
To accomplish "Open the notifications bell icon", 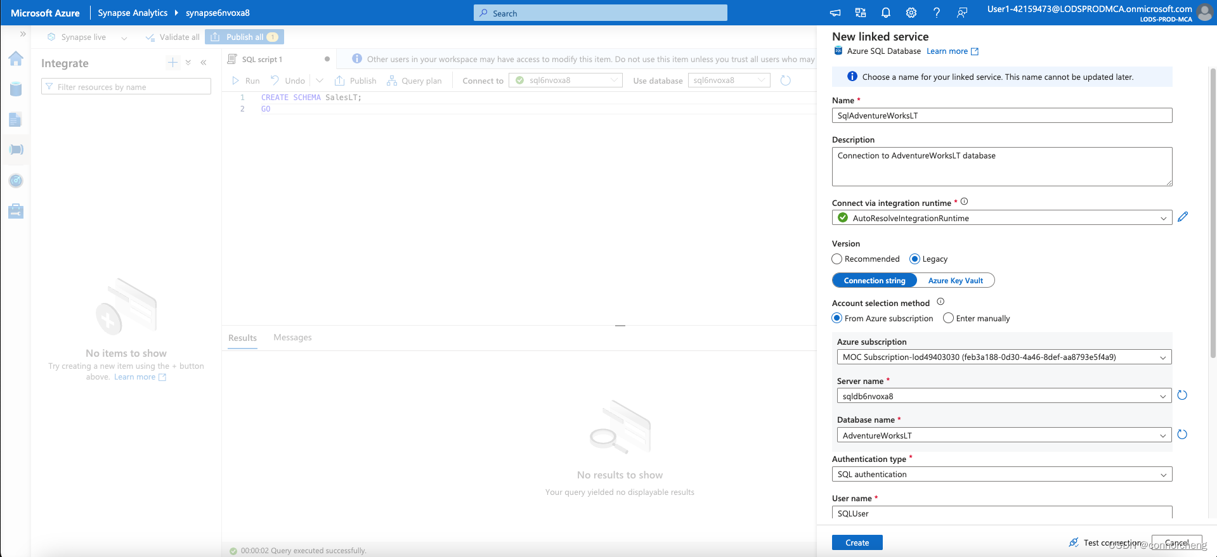I will 886,13.
